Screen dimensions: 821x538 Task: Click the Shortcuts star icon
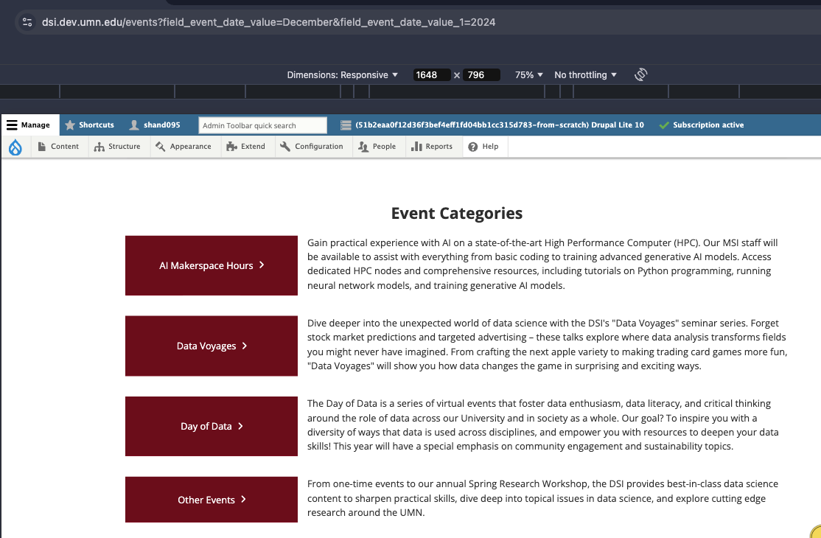coord(71,125)
